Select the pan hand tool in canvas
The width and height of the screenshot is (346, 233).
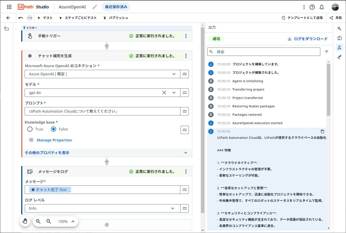pos(25,221)
